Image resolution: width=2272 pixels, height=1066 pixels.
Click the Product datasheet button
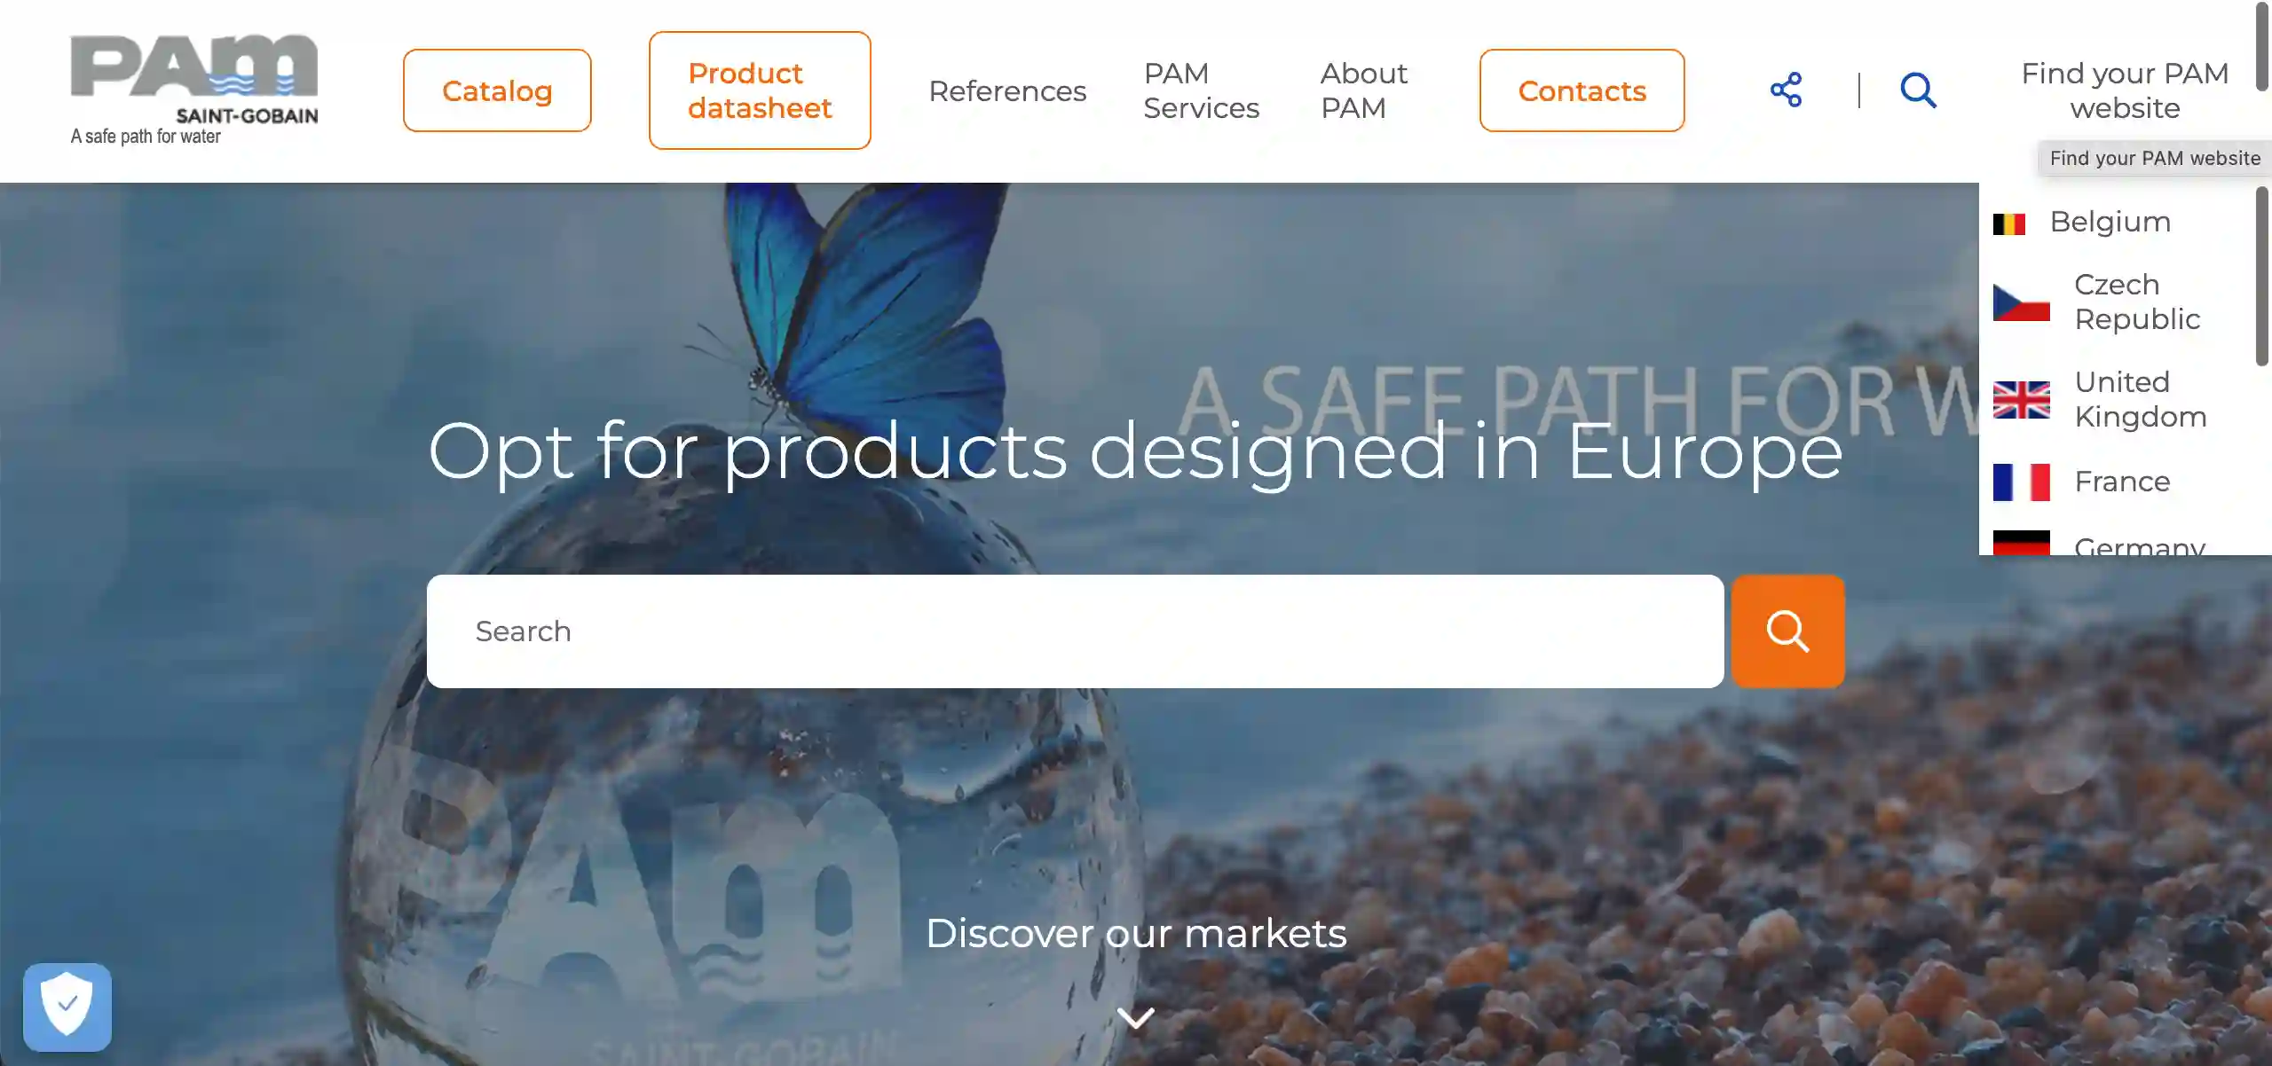coord(760,90)
